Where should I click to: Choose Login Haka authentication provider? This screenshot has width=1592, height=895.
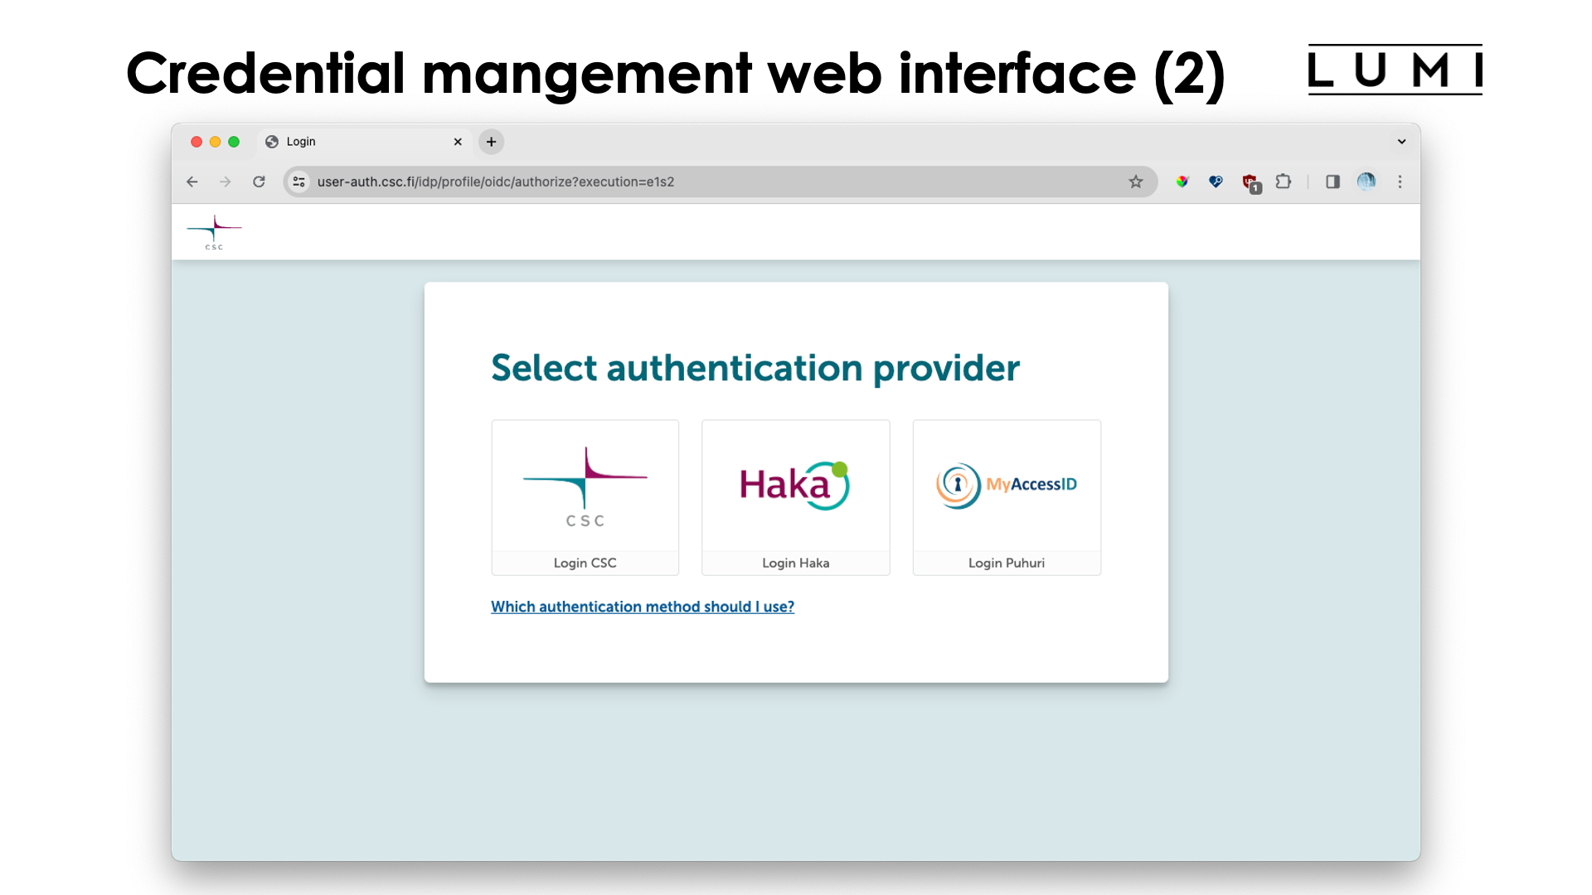tap(796, 497)
